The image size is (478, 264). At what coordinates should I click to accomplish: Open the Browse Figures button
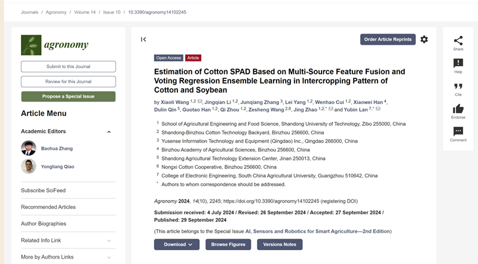coord(228,244)
